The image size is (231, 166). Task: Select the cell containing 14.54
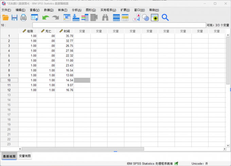65,80
